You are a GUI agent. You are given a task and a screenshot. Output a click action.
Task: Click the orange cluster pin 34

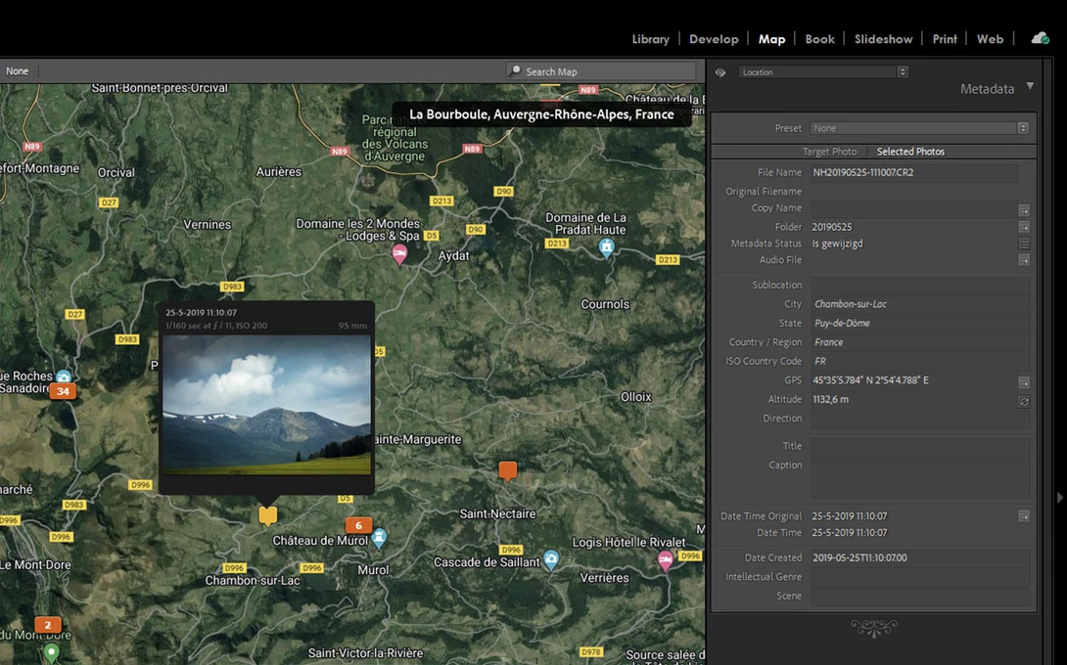[63, 391]
